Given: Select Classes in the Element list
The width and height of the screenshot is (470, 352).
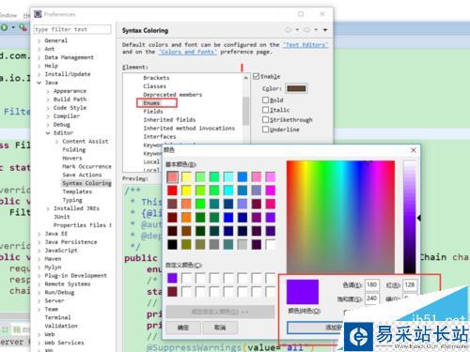Looking at the screenshot, I should pyautogui.click(x=154, y=86).
